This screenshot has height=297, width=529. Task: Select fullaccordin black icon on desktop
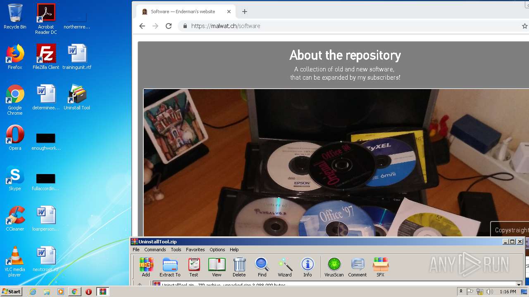click(46, 181)
